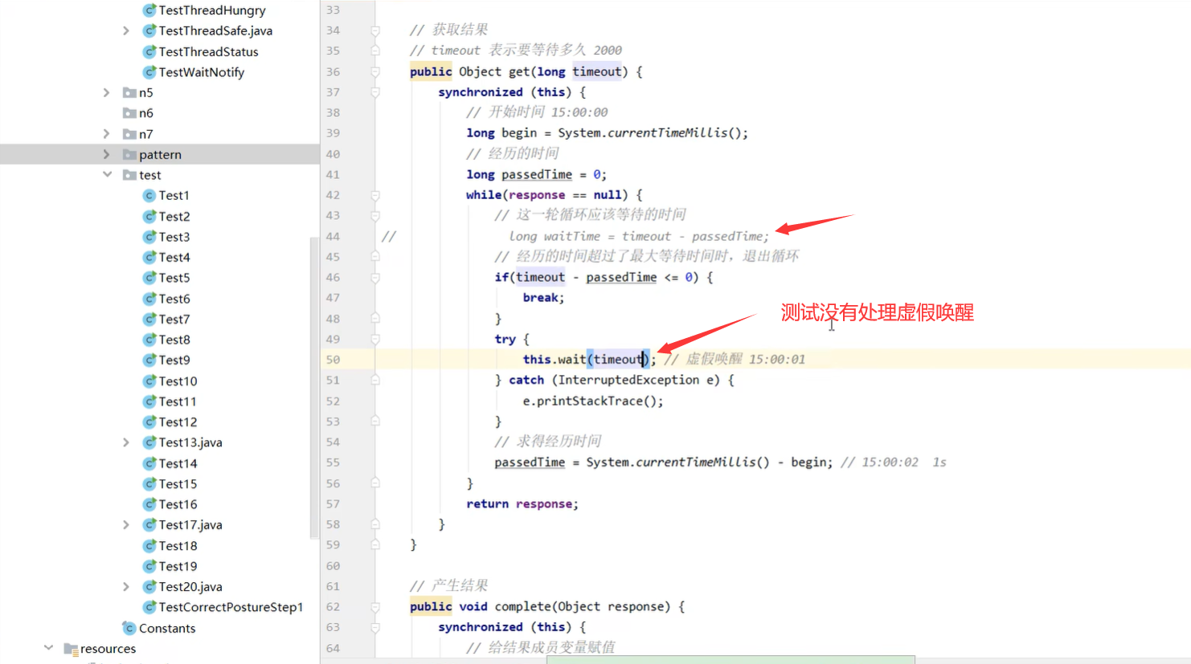Click the Constants class icon
Image resolution: width=1191 pixels, height=664 pixels.
[x=129, y=628]
